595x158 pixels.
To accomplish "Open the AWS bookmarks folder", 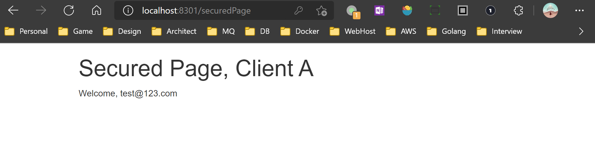I will [x=401, y=31].
